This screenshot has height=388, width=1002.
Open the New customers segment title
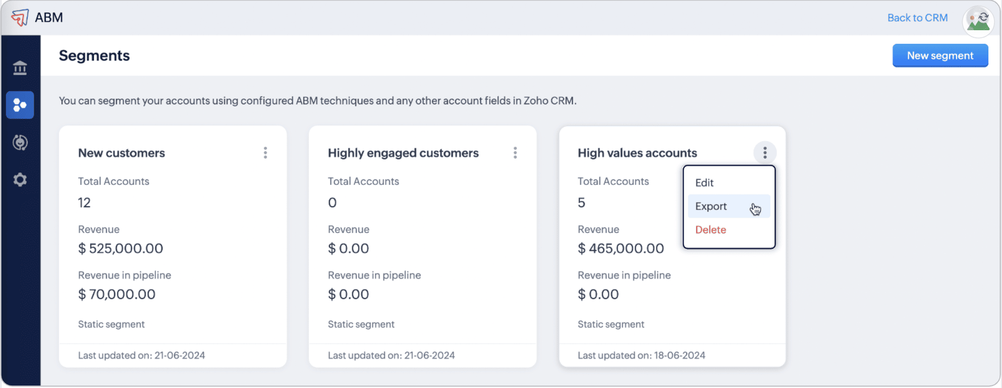(x=122, y=153)
